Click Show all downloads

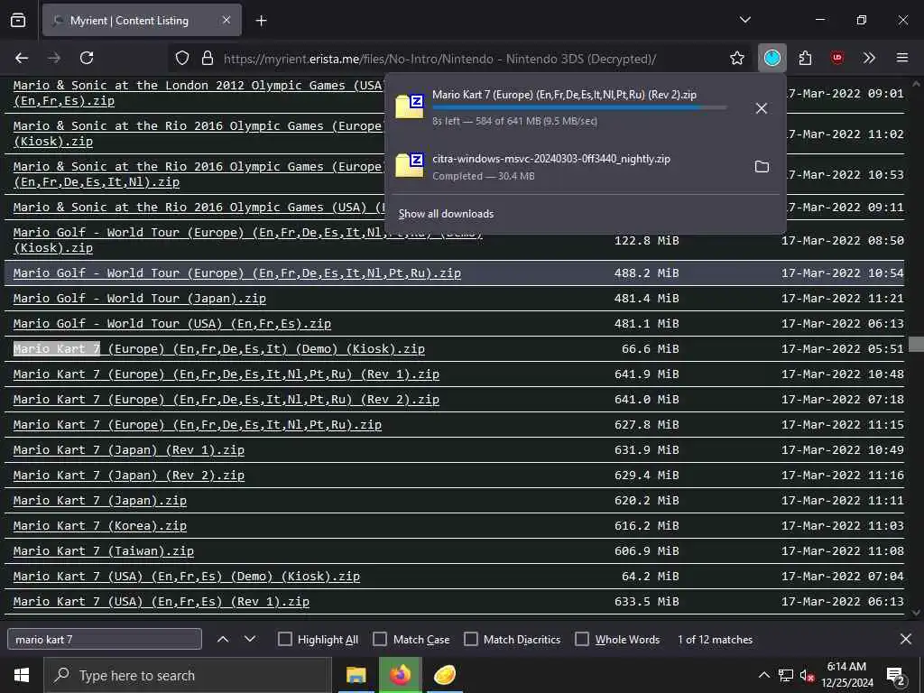[446, 214]
